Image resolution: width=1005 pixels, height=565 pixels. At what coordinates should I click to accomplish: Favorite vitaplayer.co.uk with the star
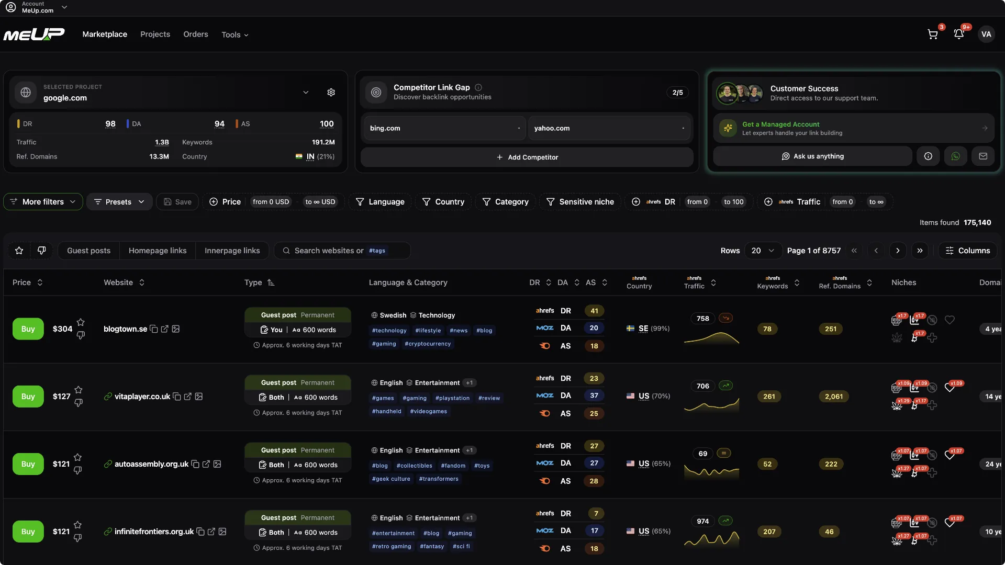click(x=79, y=390)
